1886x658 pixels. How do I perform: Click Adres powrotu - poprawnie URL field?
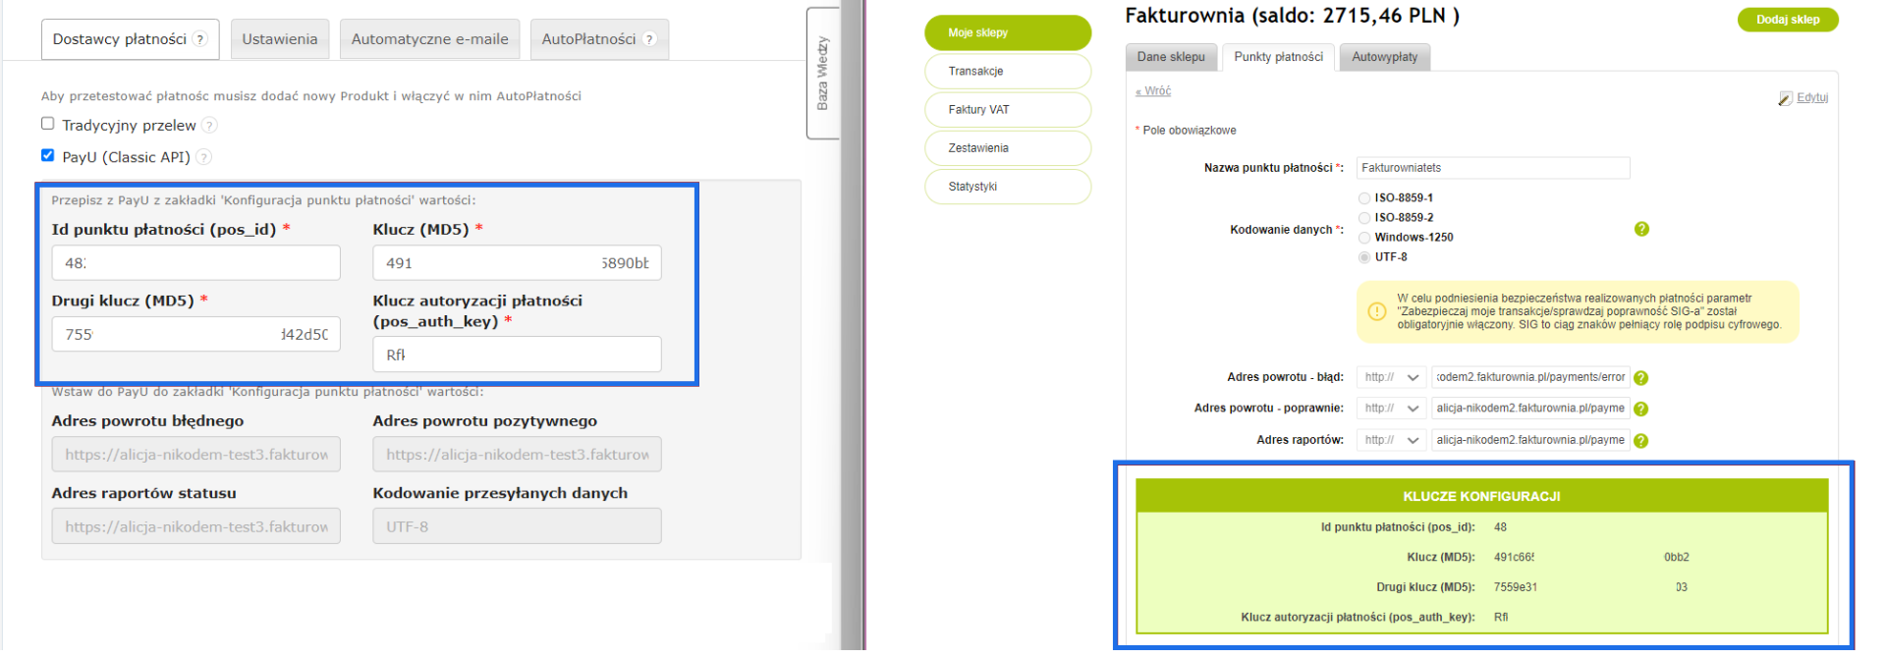coord(1530,409)
